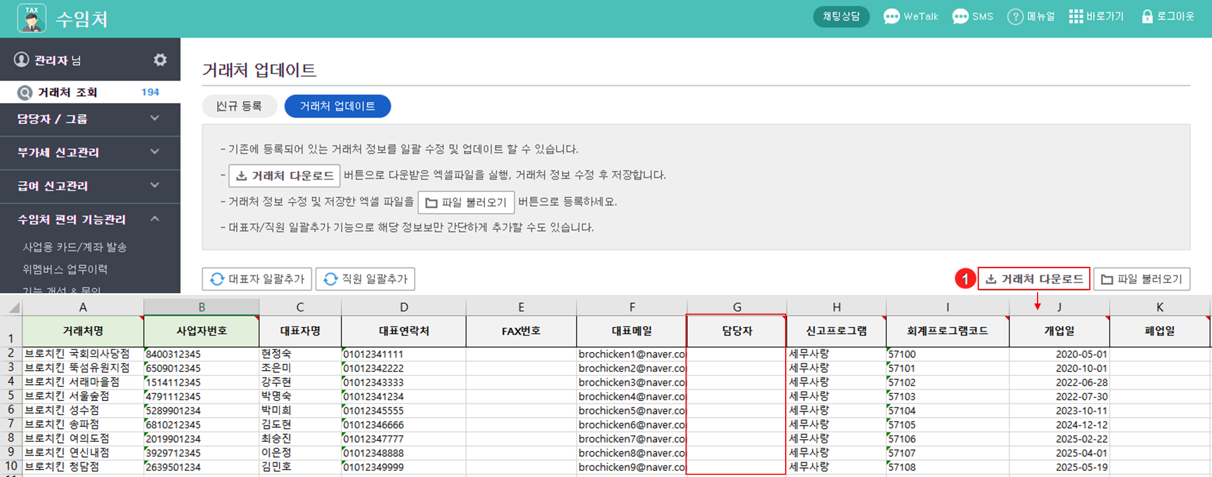Click the refresh icon on 대표자 일괄추가
Viewport: 1212px width, 477px height.
click(217, 279)
